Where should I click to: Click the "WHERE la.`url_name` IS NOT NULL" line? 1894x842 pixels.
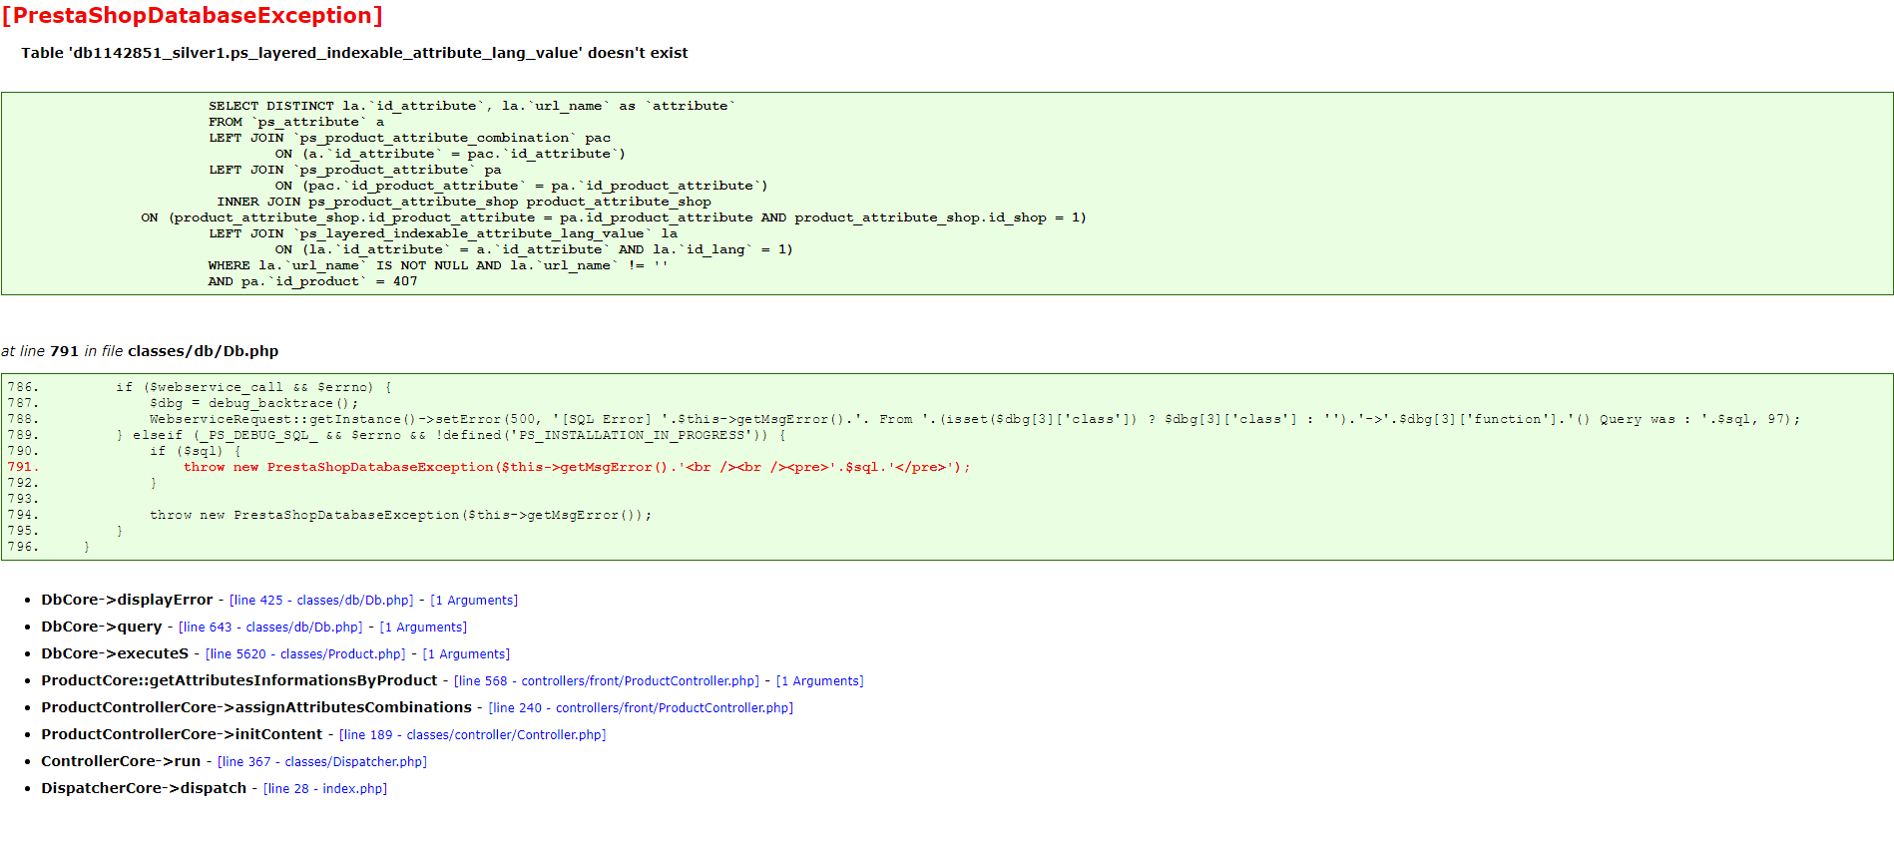[x=438, y=265]
